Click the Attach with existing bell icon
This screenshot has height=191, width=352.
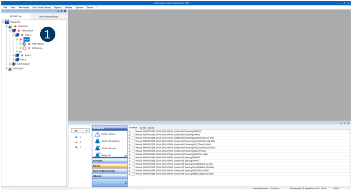click(x=97, y=141)
